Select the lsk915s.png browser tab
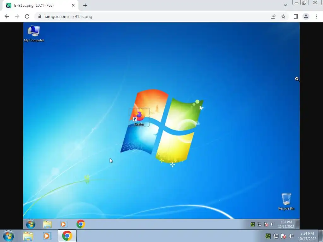The width and height of the screenshot is (323, 242). 40,5
